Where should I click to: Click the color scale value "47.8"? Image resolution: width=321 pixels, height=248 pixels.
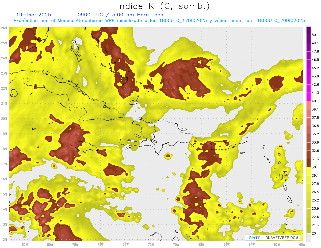click(315, 52)
